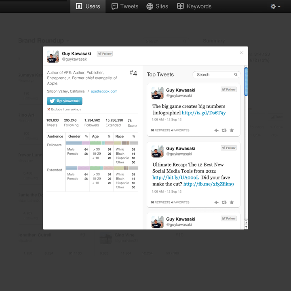Open the settings gear dropdown
This screenshot has height=291, width=291.
[275, 6]
